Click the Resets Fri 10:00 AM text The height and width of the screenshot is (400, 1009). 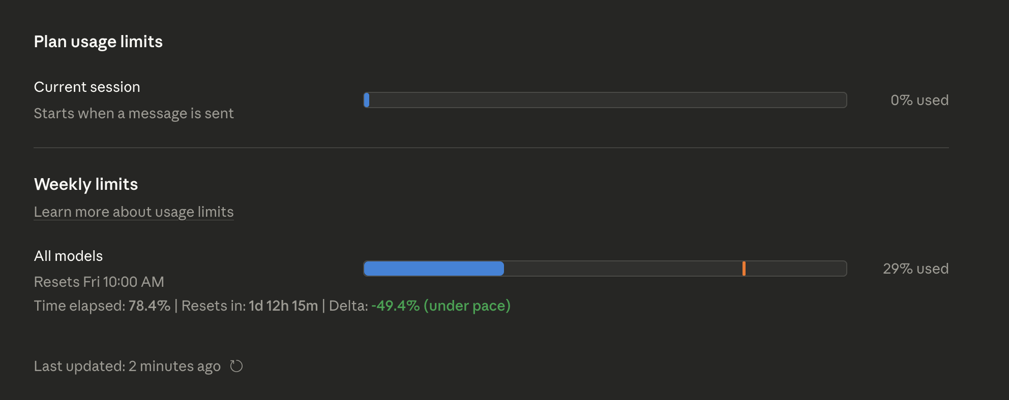tap(99, 282)
